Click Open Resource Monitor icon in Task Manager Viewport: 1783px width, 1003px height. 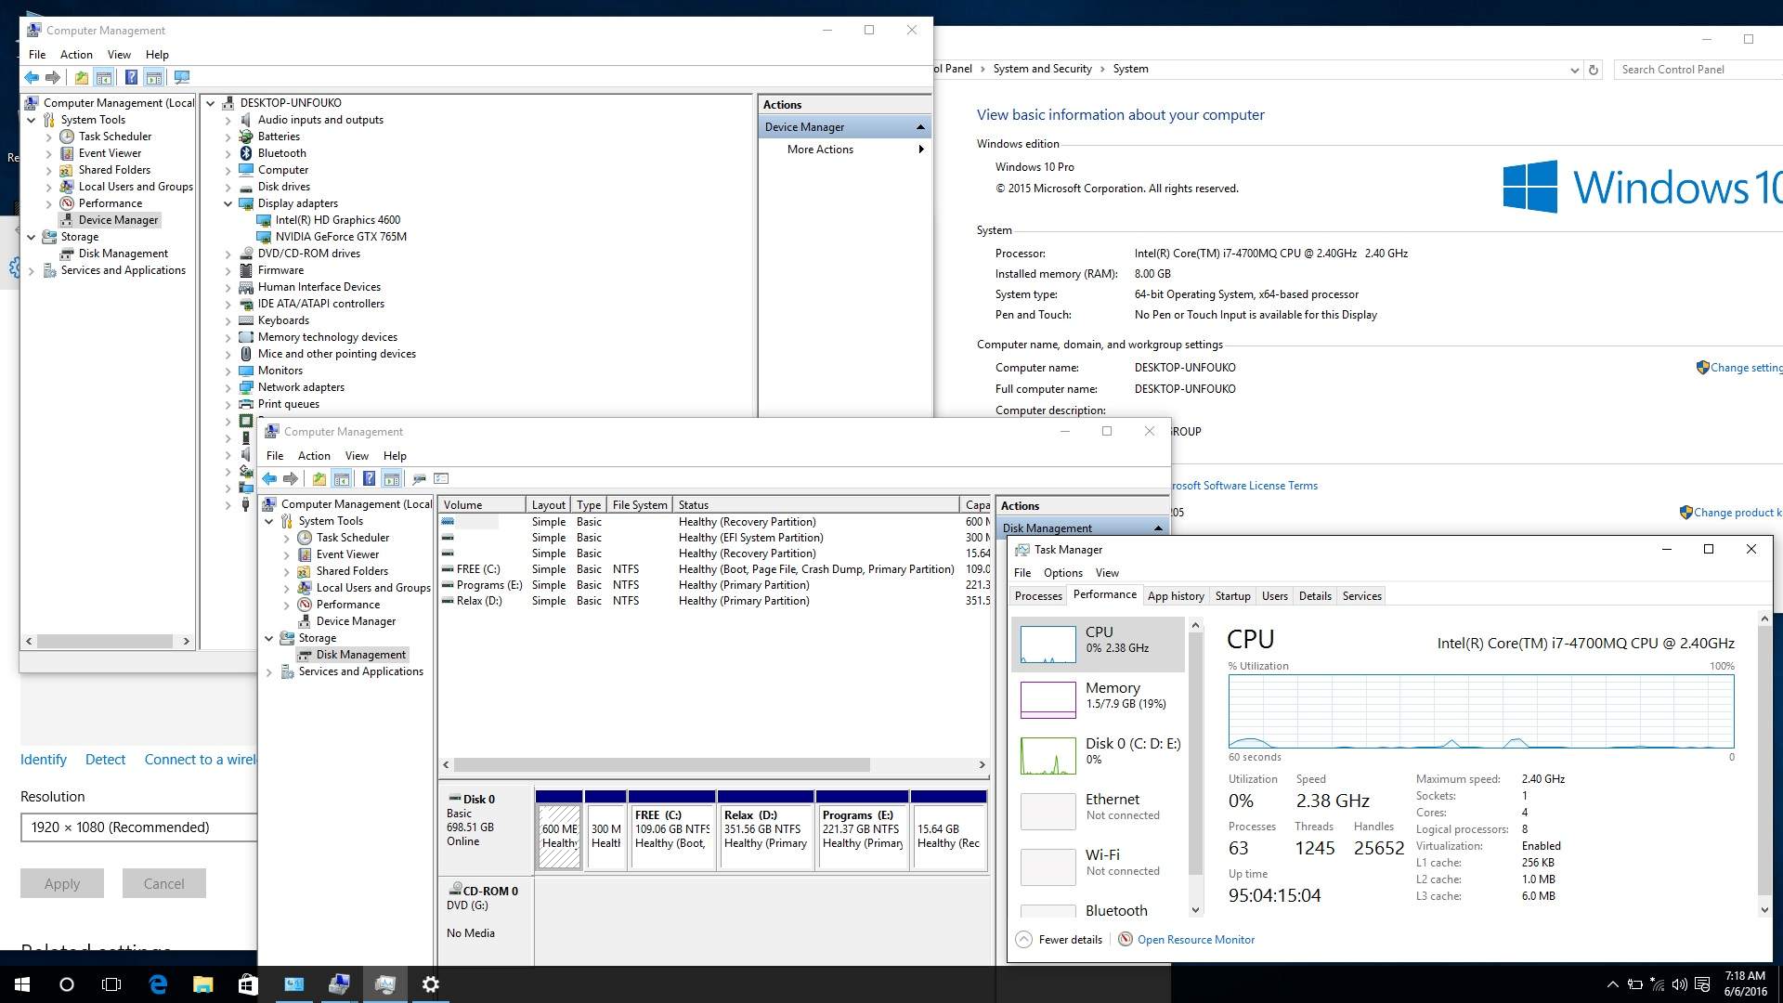click(x=1126, y=940)
